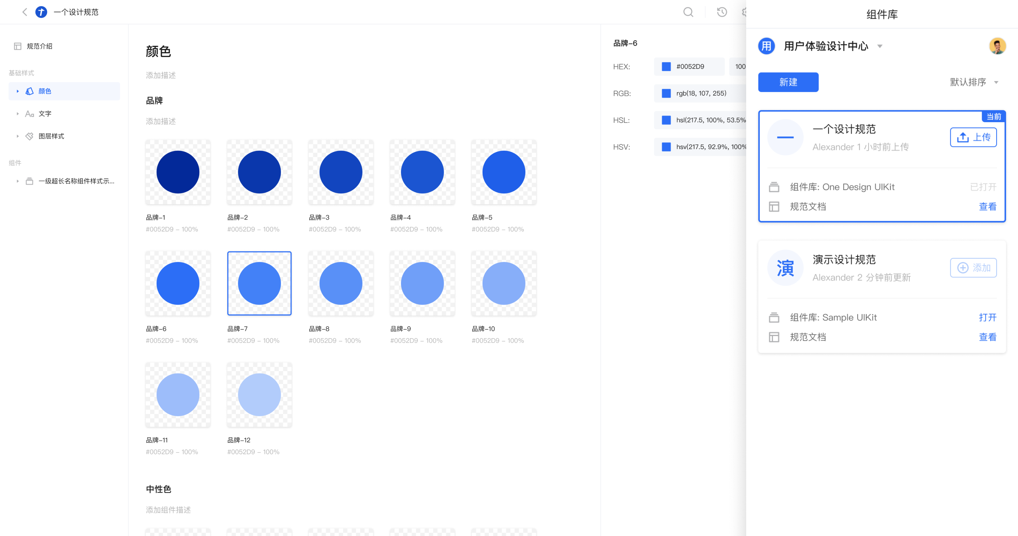
Task: Select the 品牌-4 color swatch
Action: click(422, 172)
